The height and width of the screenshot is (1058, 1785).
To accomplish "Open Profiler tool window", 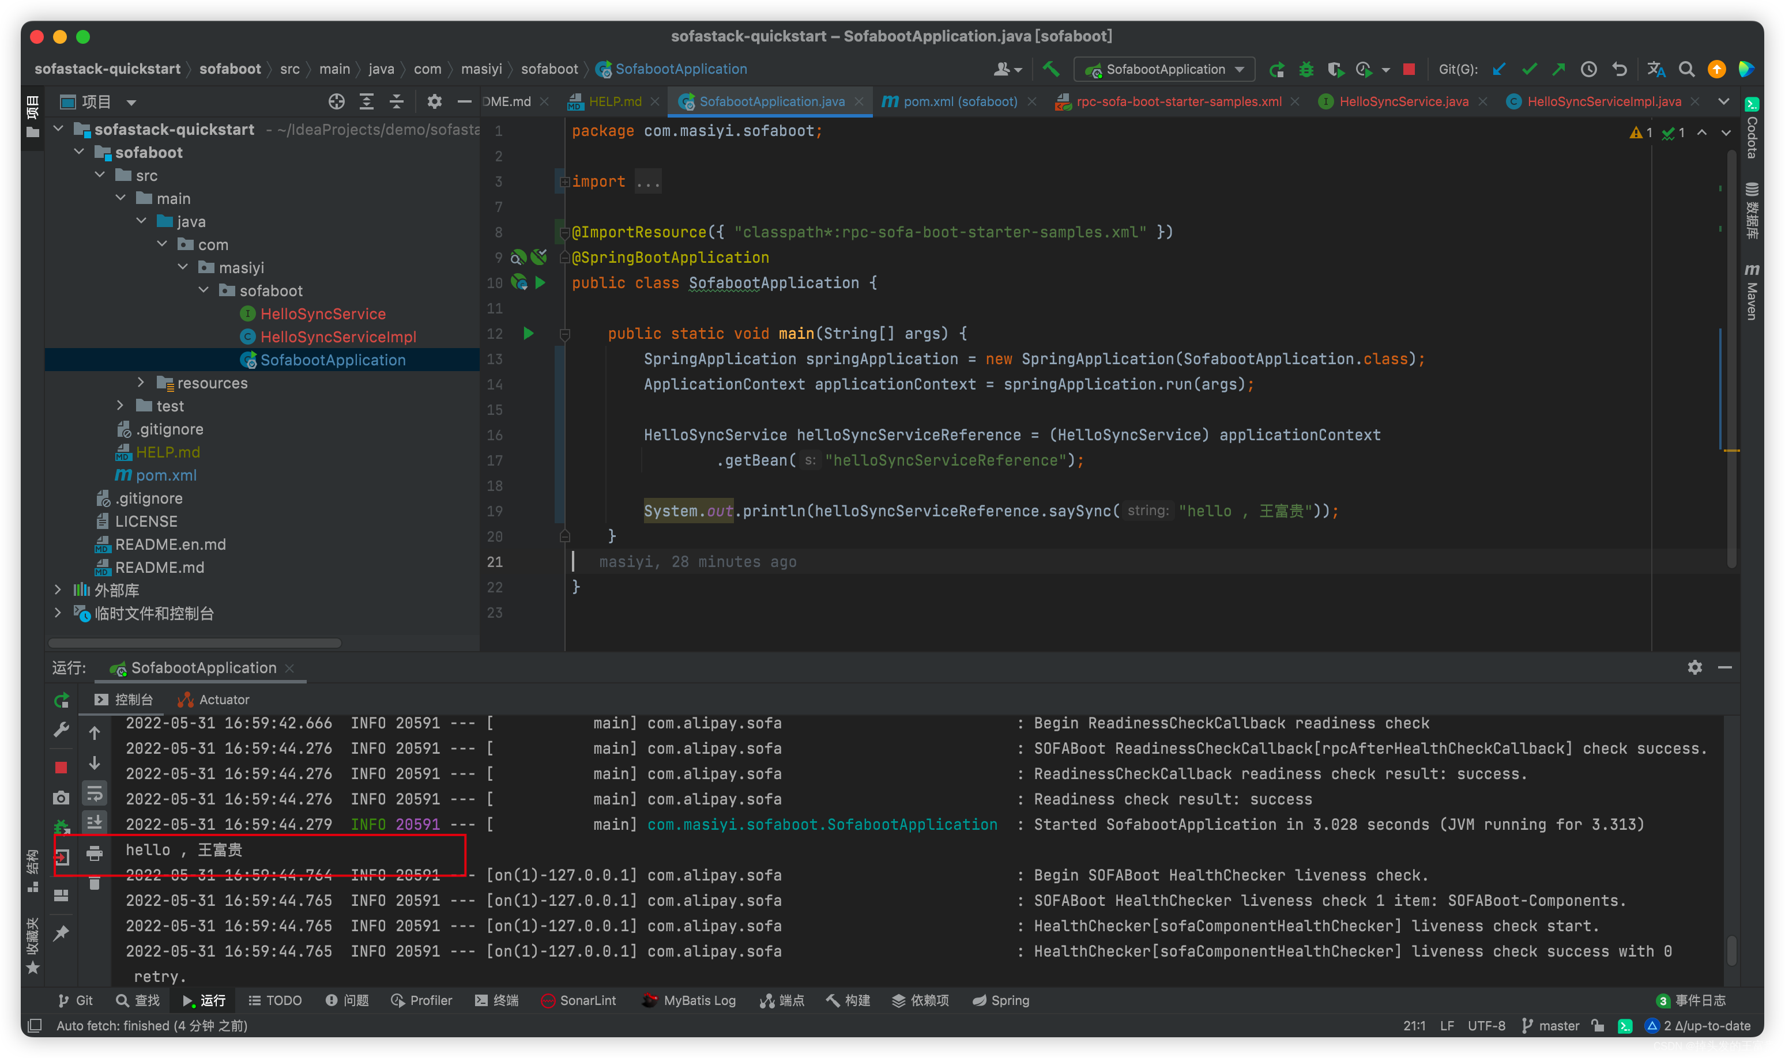I will click(421, 1000).
